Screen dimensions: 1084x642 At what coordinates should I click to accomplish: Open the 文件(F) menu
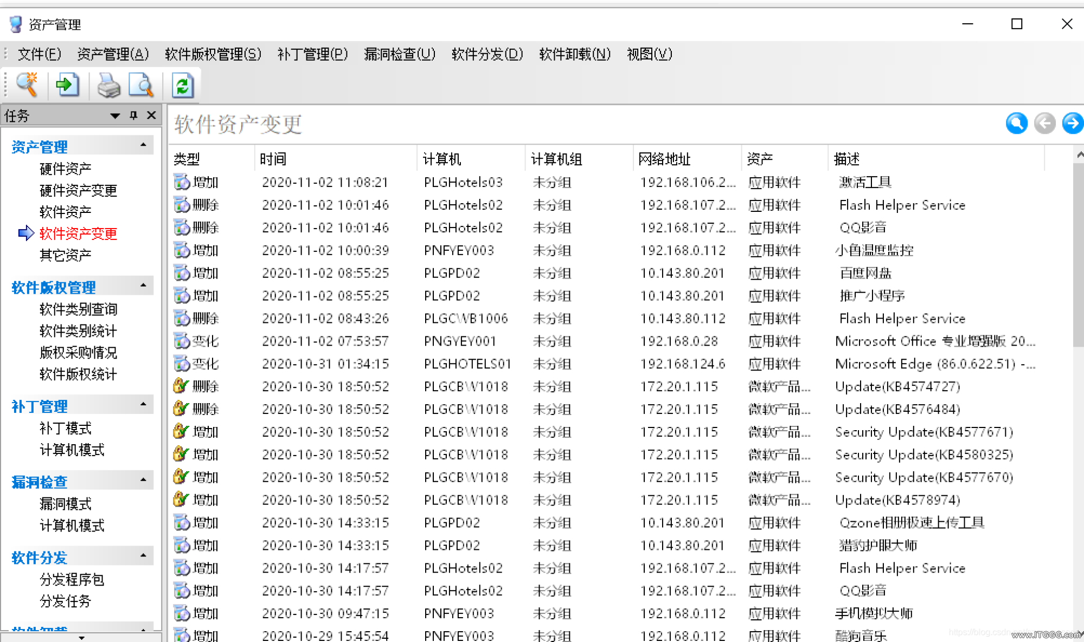tap(39, 54)
